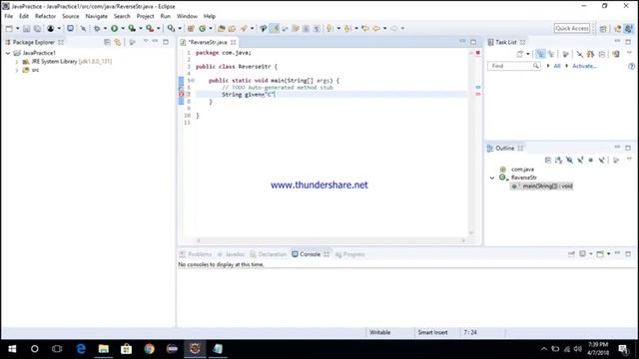Click the Back navigation arrow icon
Screen dimensions: 639x359
coord(376,29)
